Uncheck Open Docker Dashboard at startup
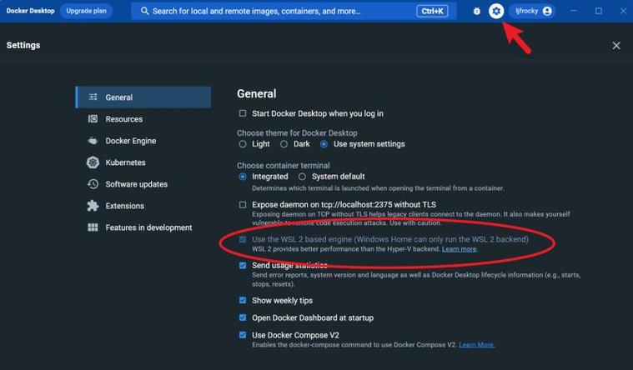The image size is (633, 370). (242, 317)
